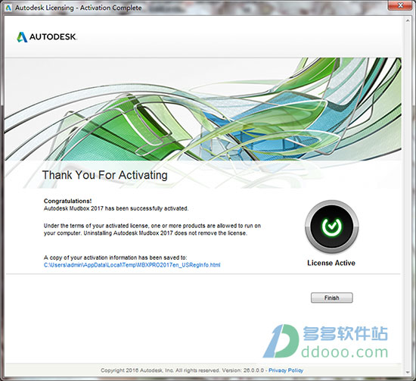
Task: Click the scrollbar down arrow
Action: tap(408, 372)
